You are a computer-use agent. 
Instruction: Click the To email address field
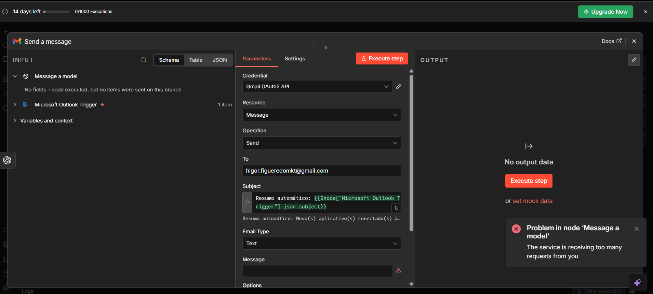click(x=322, y=171)
